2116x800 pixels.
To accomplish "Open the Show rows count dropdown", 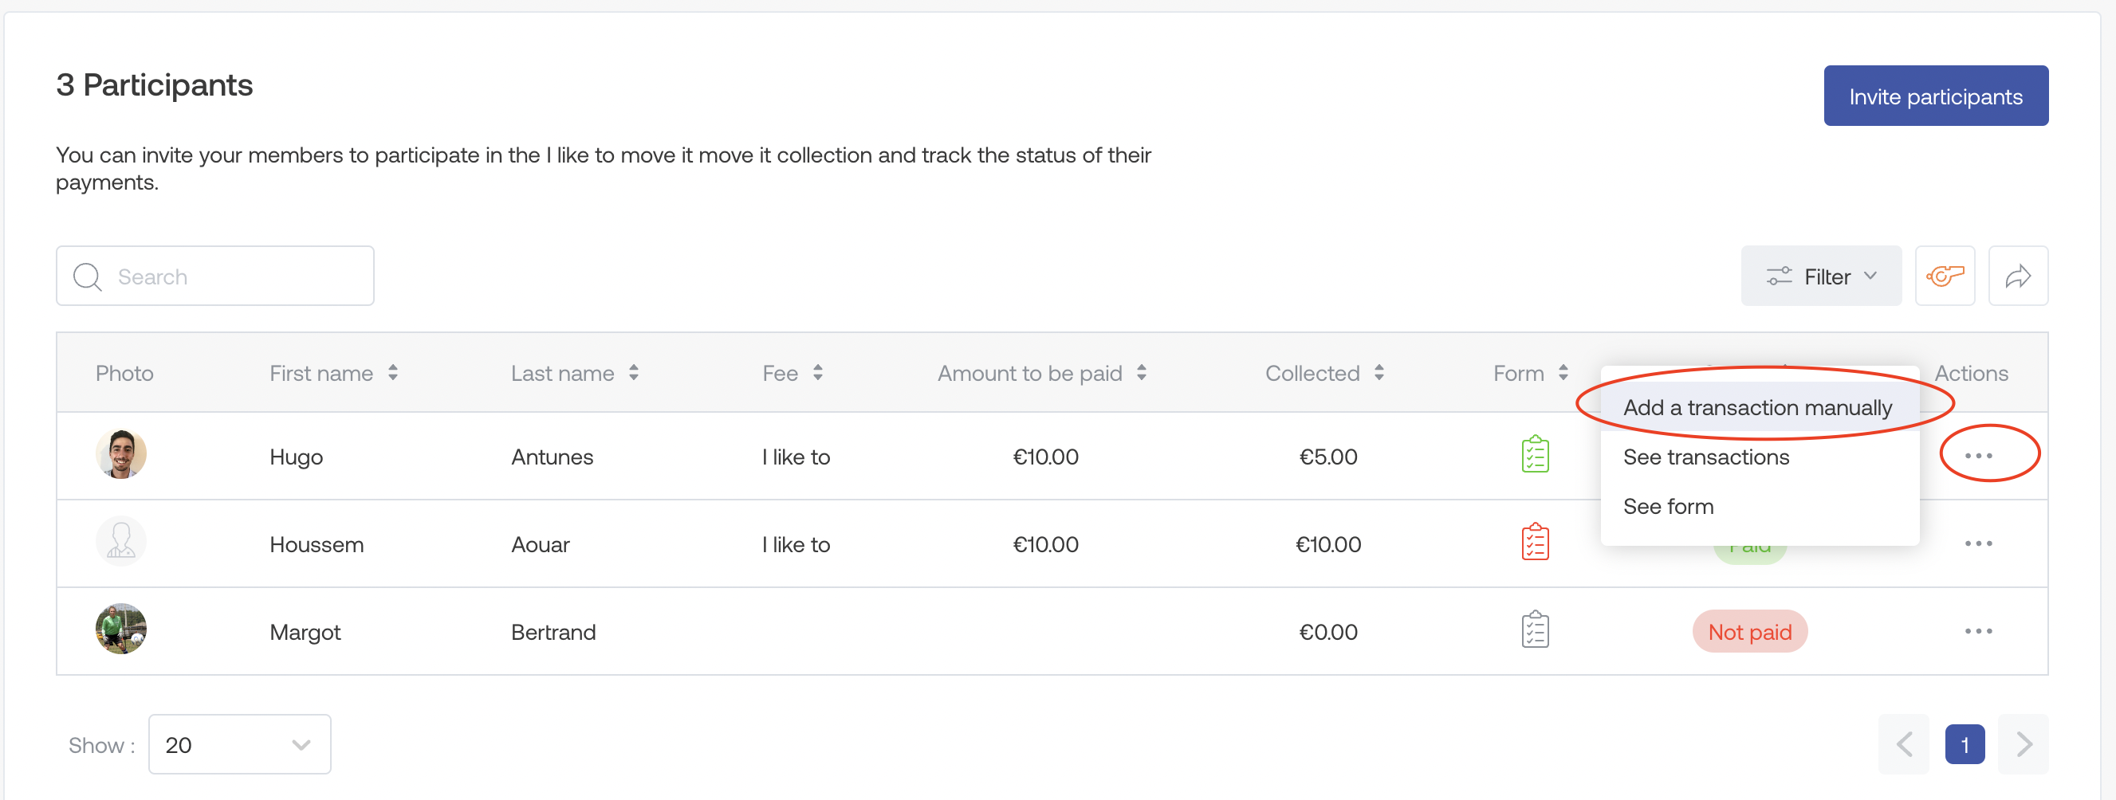I will click(x=239, y=744).
